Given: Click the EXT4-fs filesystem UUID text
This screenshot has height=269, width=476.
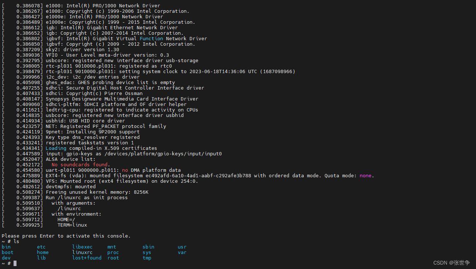Looking at the screenshot, I should (198, 176).
